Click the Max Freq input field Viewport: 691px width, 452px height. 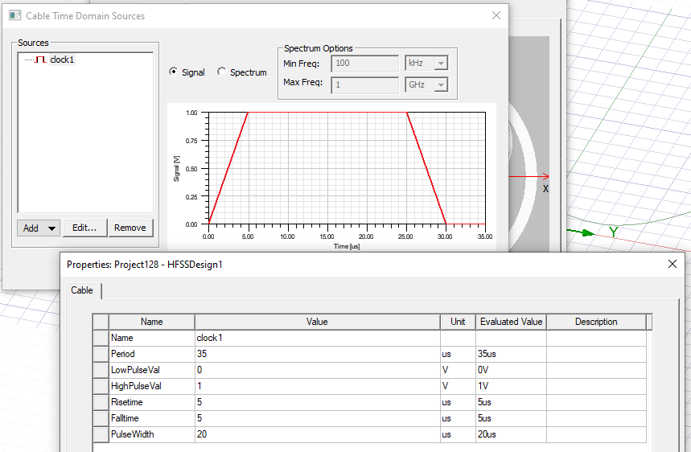click(365, 84)
